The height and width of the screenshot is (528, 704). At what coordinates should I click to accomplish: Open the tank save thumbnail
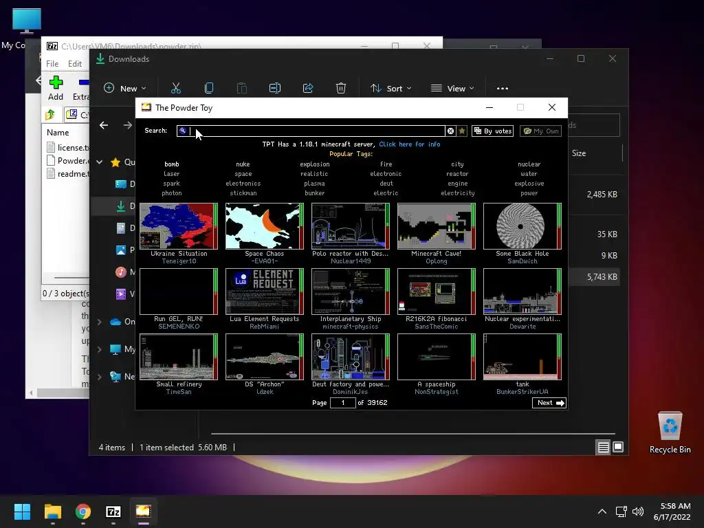(x=522, y=357)
